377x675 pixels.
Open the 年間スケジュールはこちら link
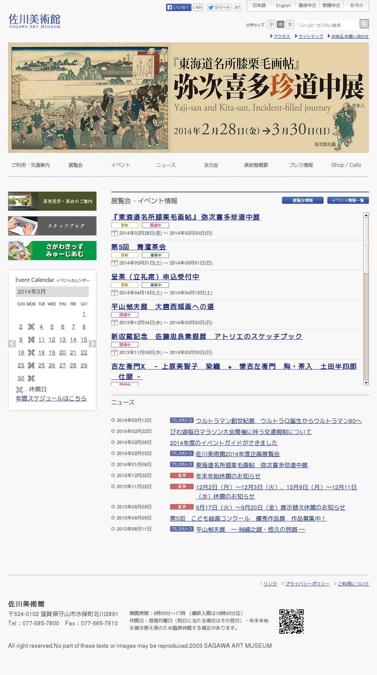coord(51,398)
